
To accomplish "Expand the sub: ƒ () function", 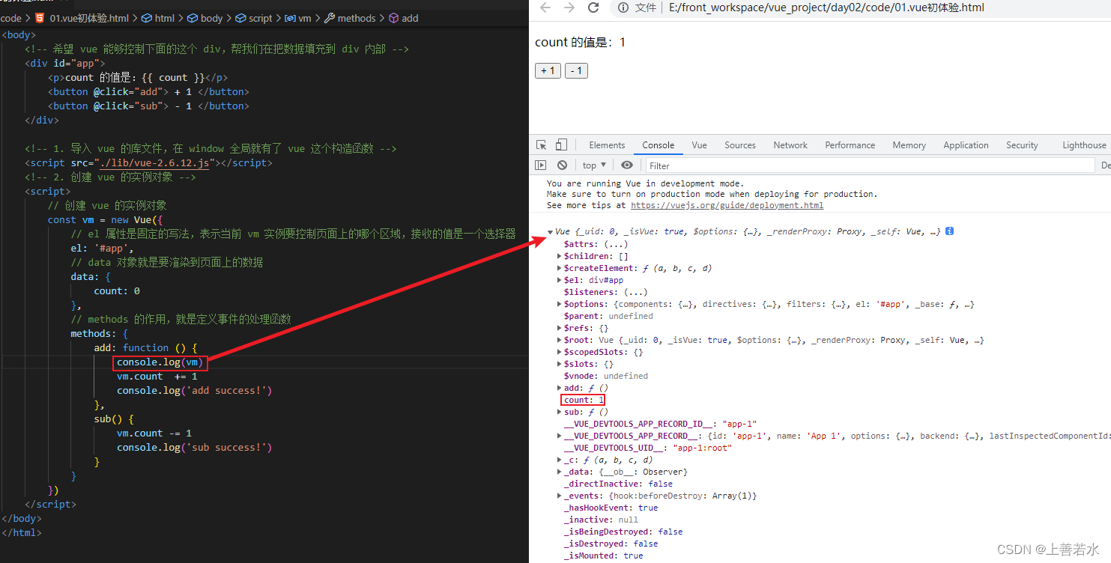I will (560, 412).
